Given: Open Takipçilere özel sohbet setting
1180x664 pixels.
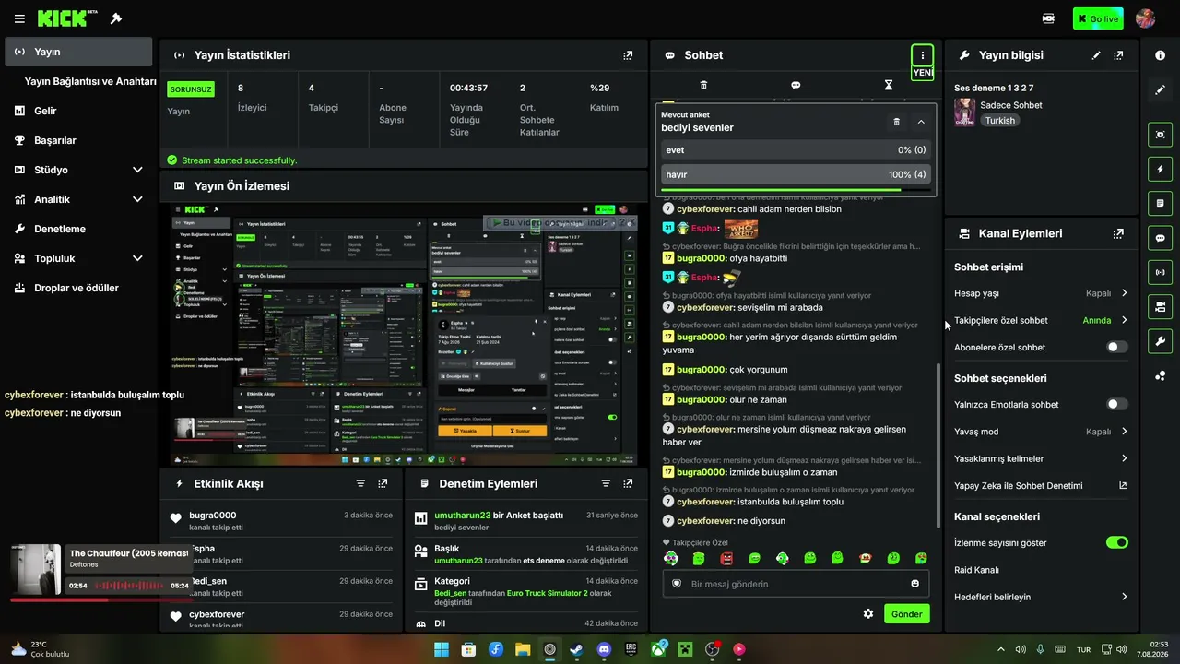Looking at the screenshot, I should coord(1041,320).
